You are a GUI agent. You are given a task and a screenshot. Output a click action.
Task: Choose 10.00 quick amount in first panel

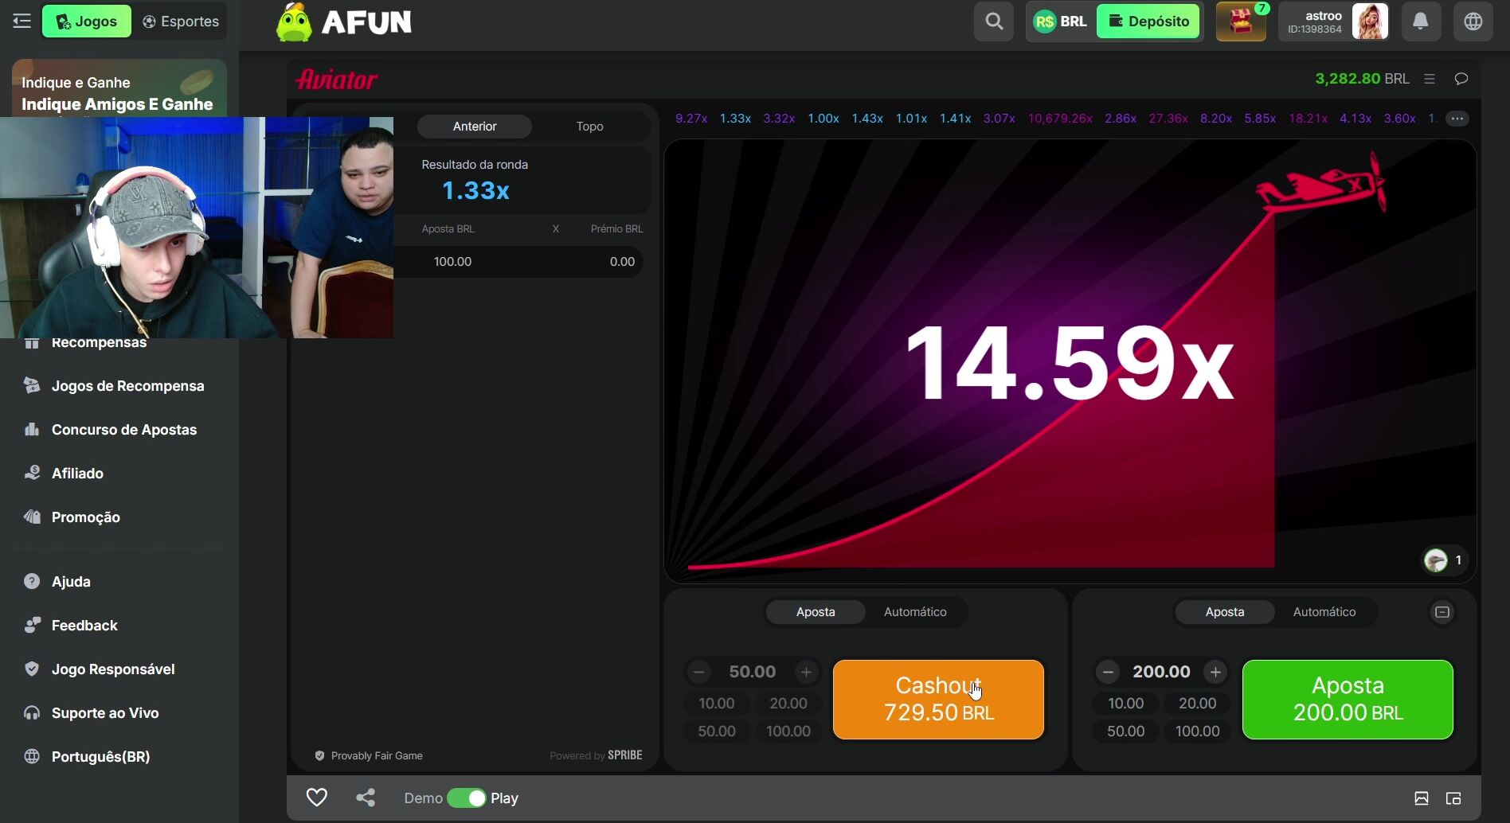click(717, 704)
